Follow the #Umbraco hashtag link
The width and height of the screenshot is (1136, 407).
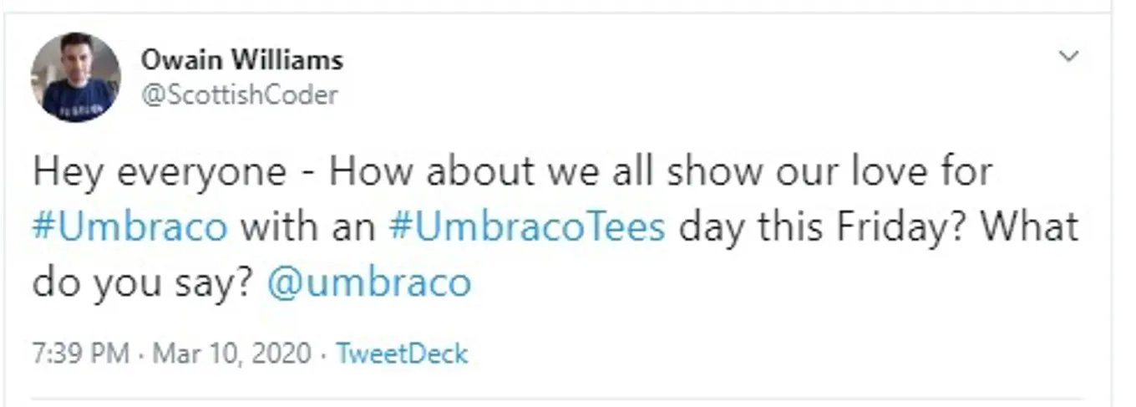[x=129, y=227]
